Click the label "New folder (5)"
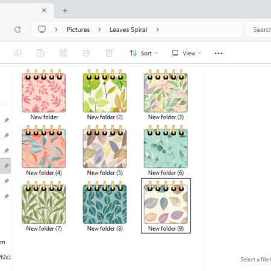The width and height of the screenshot is (271, 271). [105, 173]
